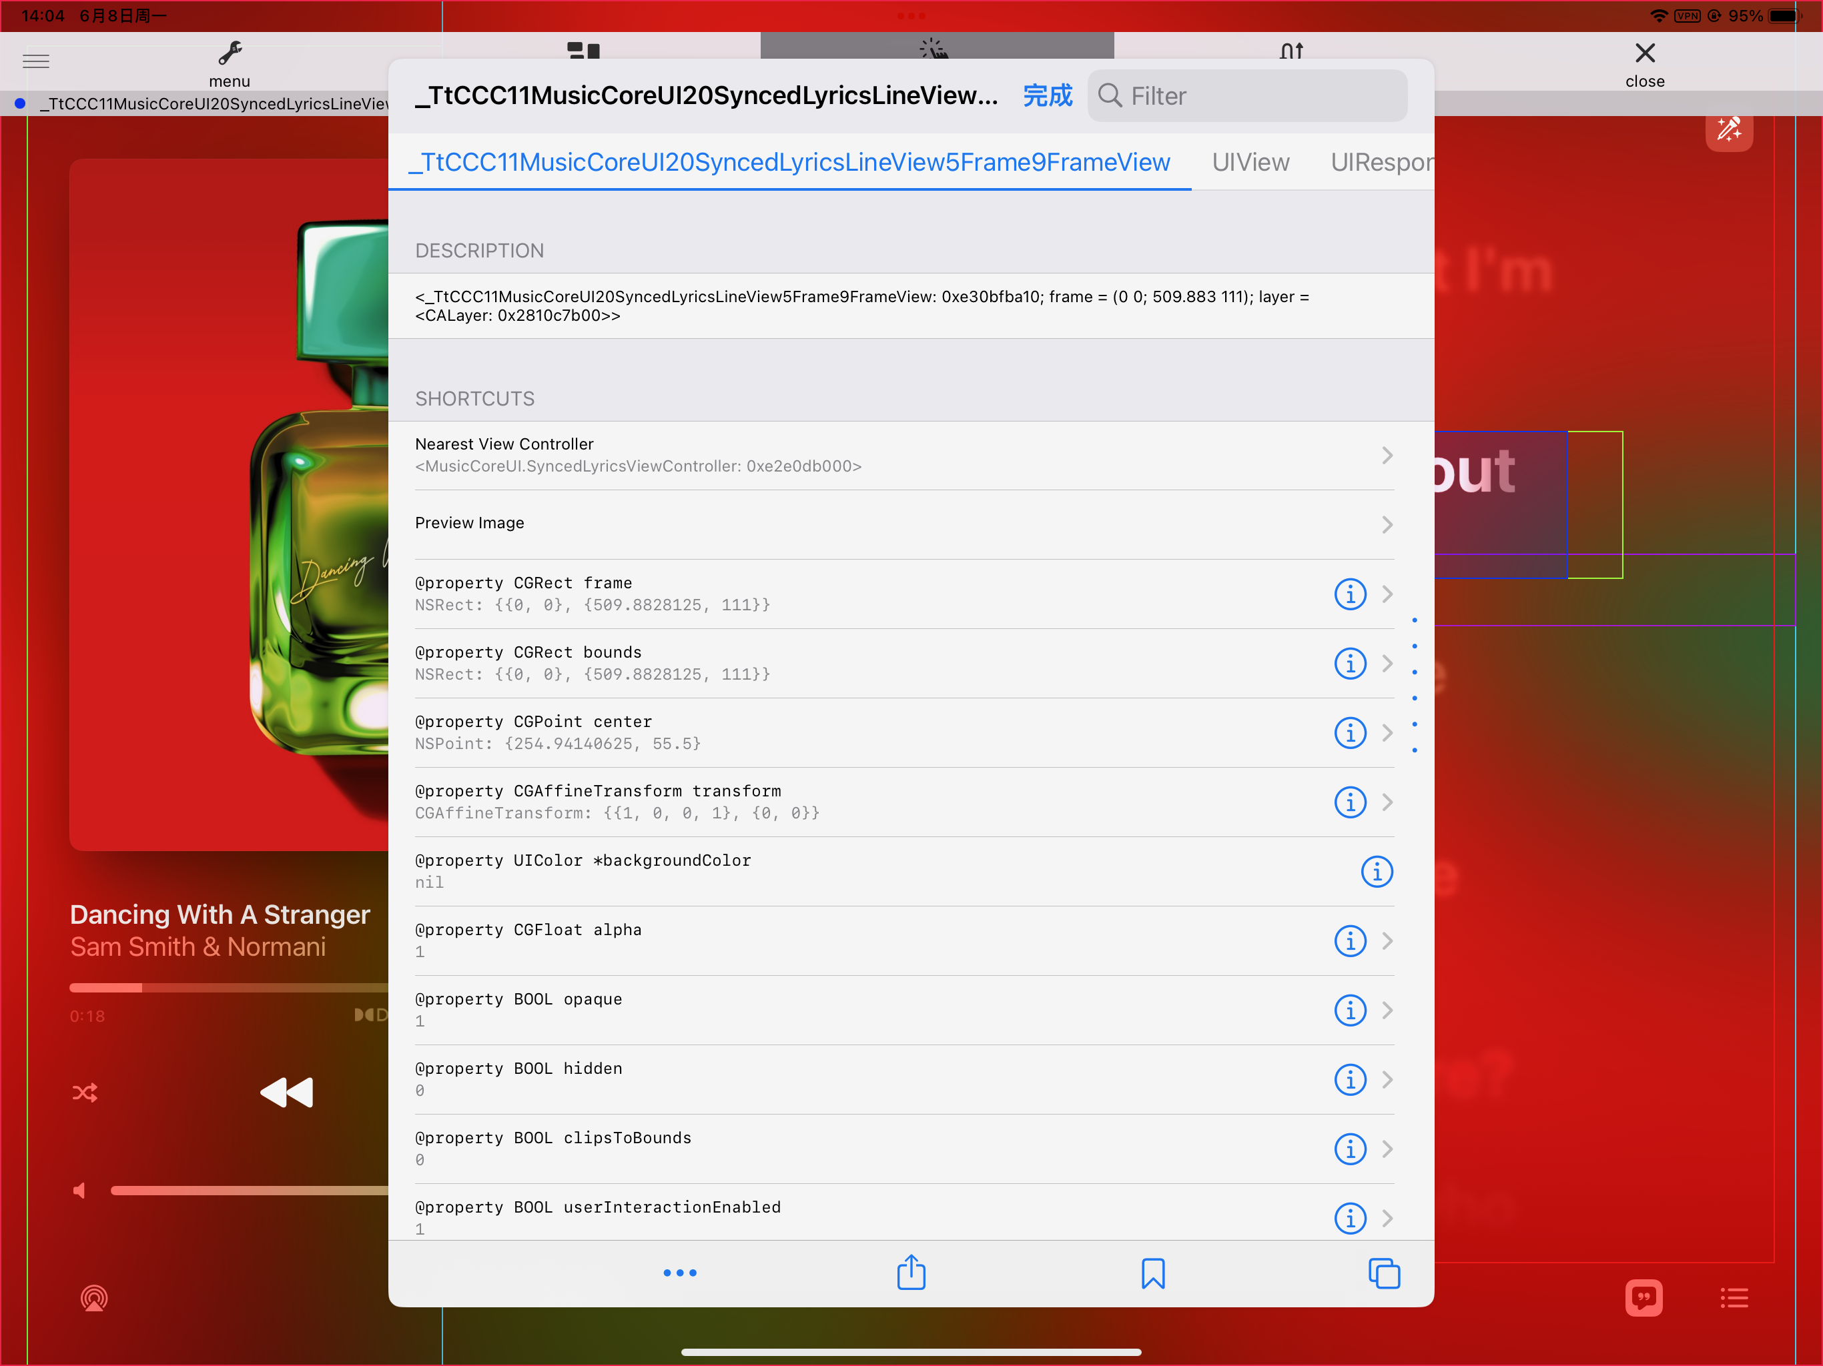Tap the home indicator bar

[911, 1352]
